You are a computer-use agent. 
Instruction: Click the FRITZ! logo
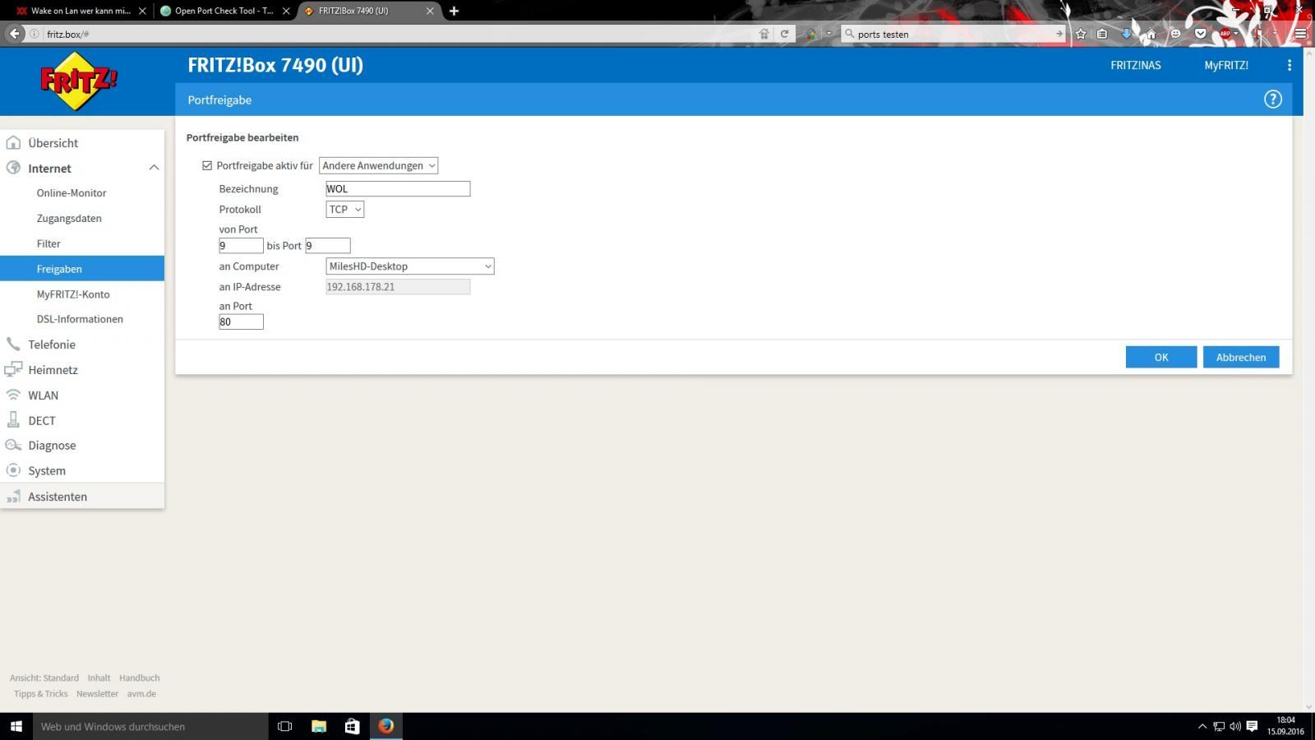click(79, 81)
